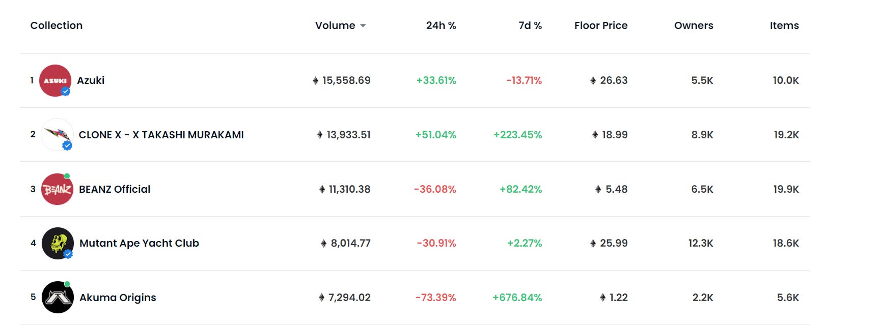The width and height of the screenshot is (878, 326).
Task: Click Azuki items count 10.0K
Action: (786, 80)
